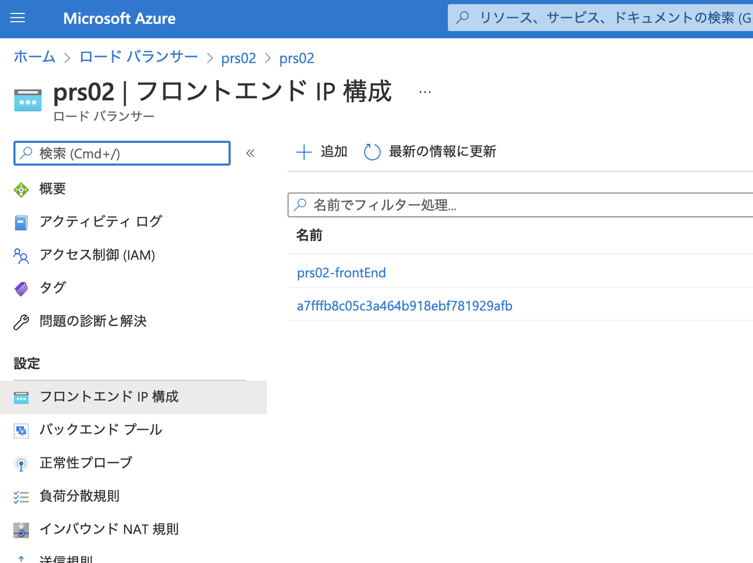Open 負荷分散規則

point(80,496)
